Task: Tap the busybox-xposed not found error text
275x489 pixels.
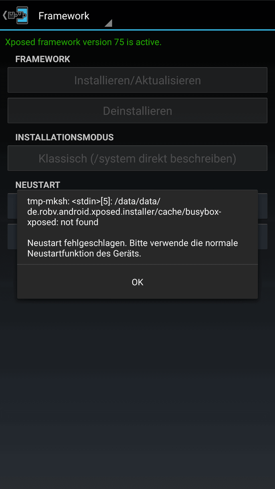Action: 124,212
